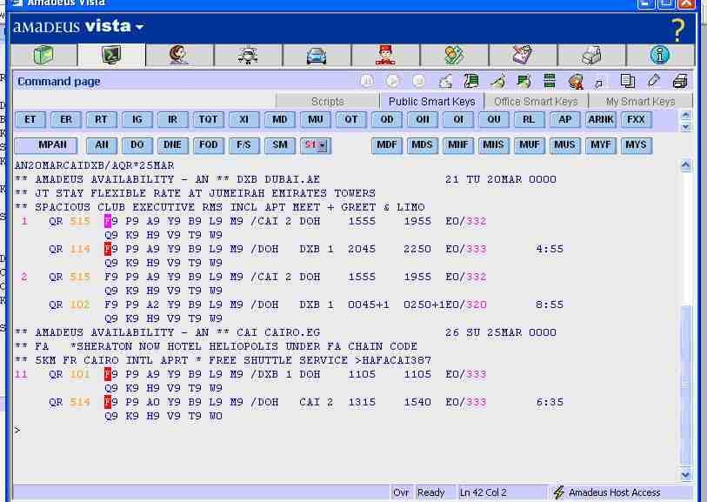This screenshot has height=502, width=707.
Task: Open the Amadeus Vista dropdown menu
Action: (x=140, y=27)
